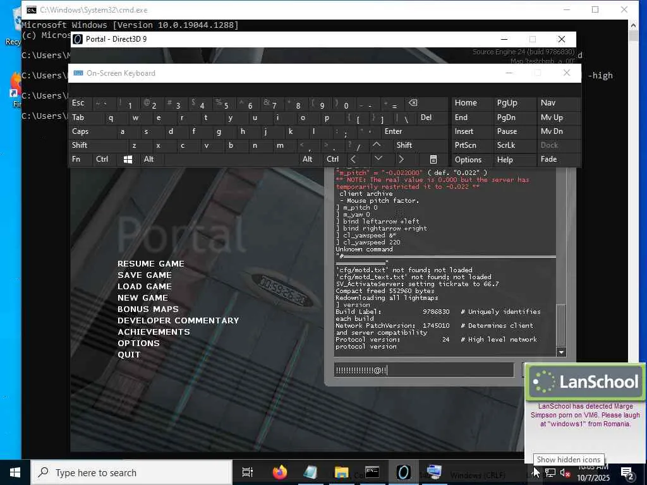Open the Windows Start menu

click(15, 472)
